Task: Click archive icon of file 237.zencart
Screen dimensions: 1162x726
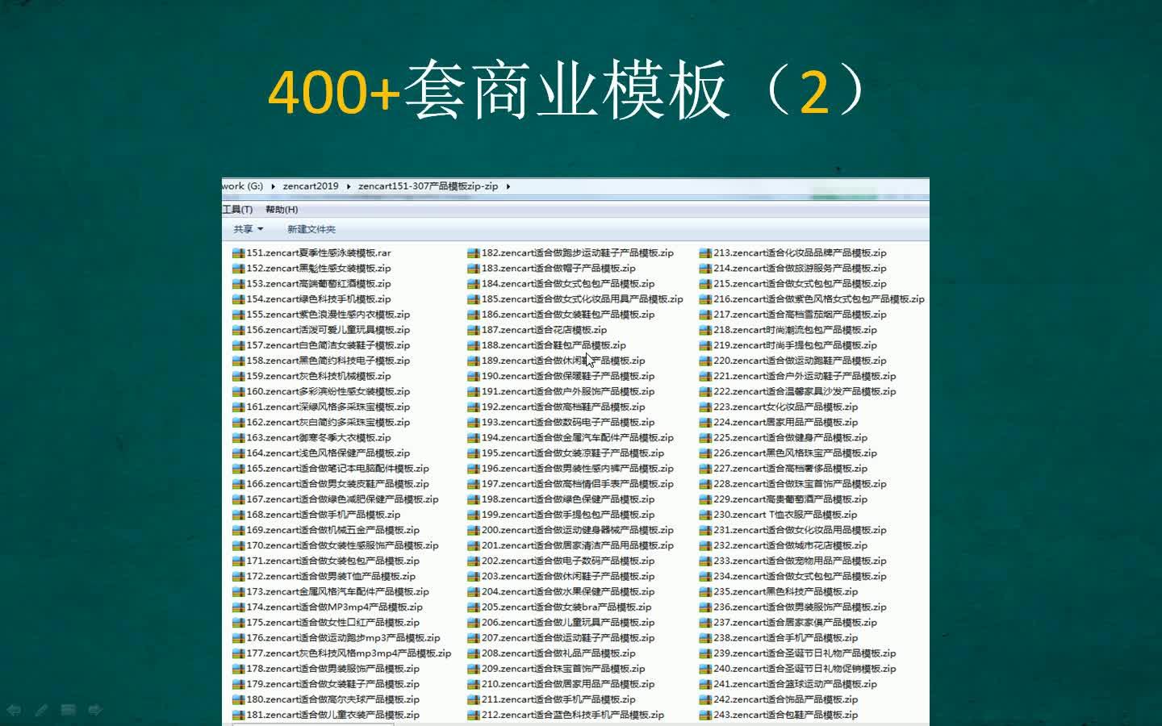Action: [705, 623]
